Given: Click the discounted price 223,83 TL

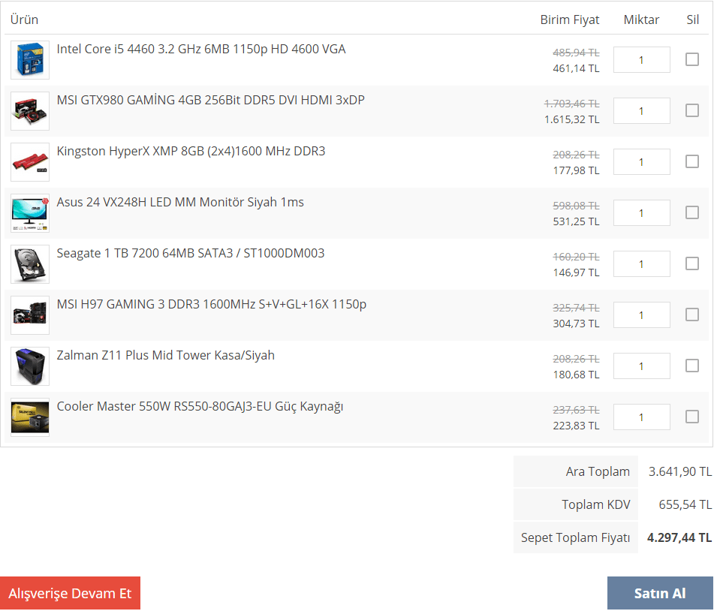Looking at the screenshot, I should point(576,426).
